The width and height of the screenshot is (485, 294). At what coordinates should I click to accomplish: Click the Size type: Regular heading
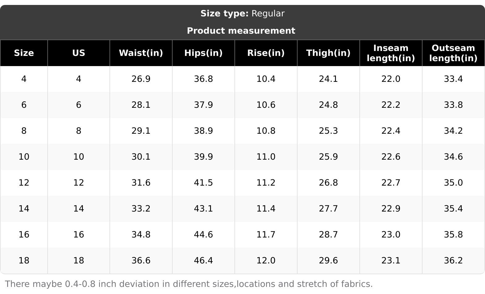pos(242,14)
